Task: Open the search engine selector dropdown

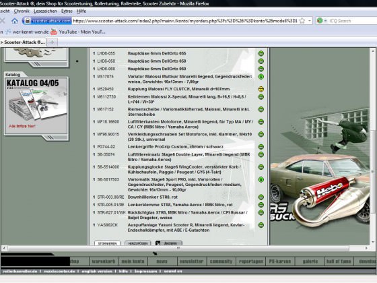Action: point(326,21)
